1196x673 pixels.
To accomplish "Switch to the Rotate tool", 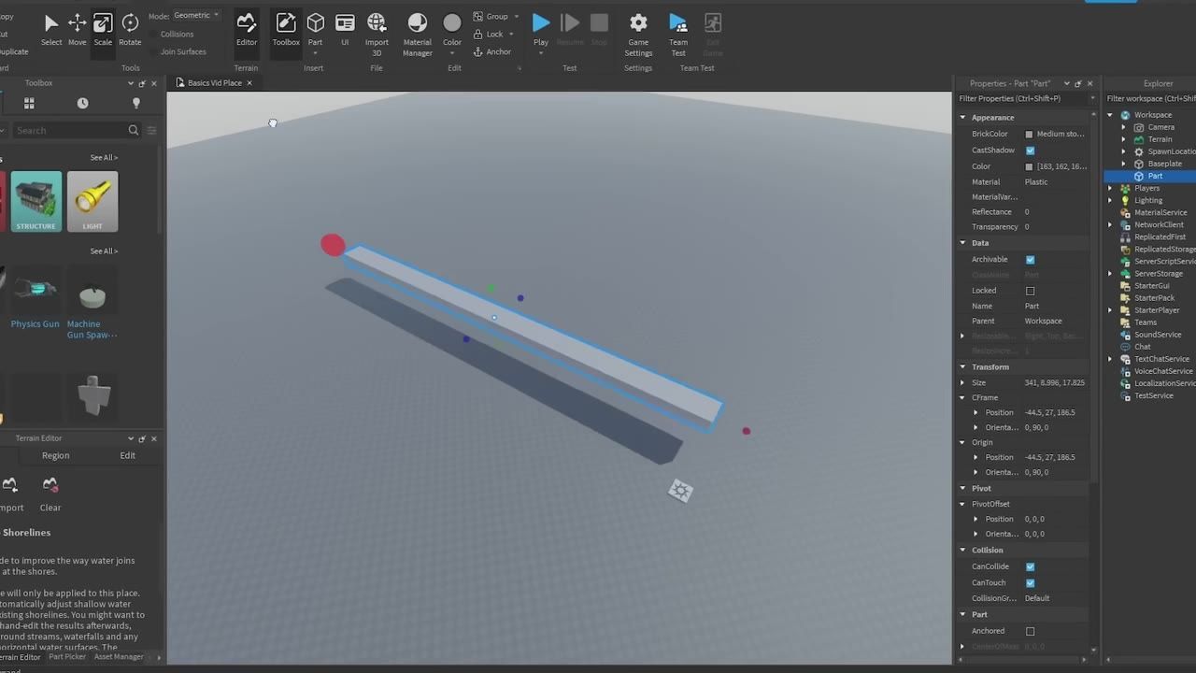I will click(x=130, y=29).
